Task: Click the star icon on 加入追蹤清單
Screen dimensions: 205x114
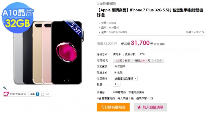Action: pyautogui.click(x=139, y=107)
